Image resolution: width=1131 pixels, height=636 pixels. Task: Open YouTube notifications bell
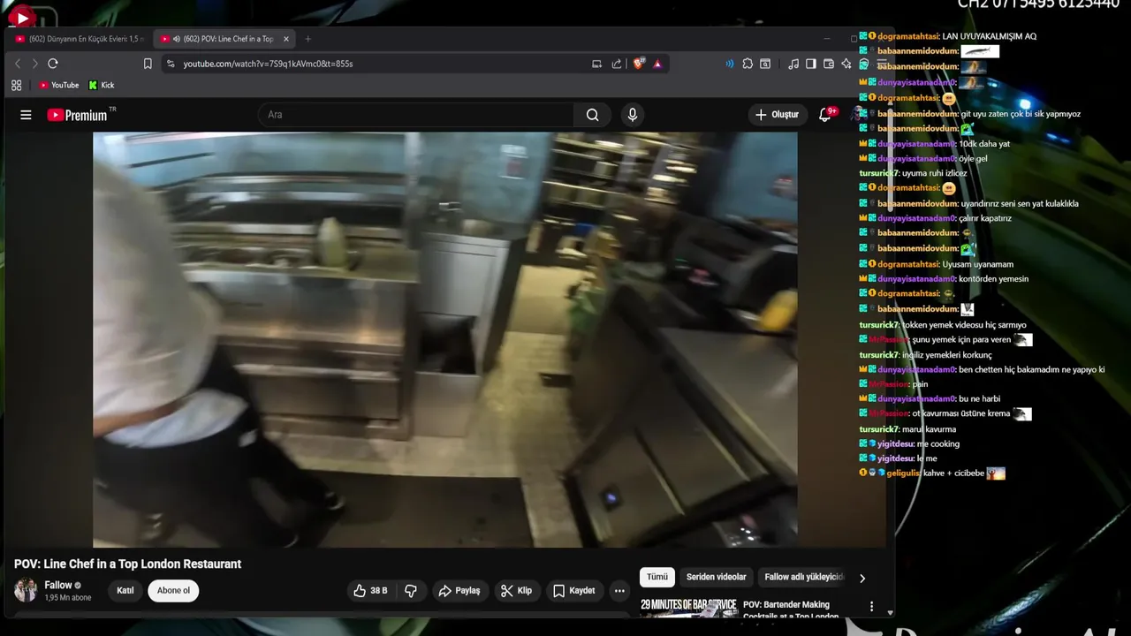click(x=825, y=115)
